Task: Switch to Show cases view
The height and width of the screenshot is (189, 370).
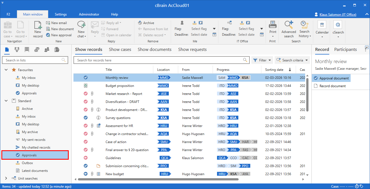Action: pos(120,50)
